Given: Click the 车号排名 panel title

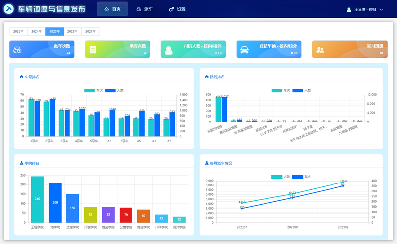Looking at the screenshot, I should pos(32,77).
